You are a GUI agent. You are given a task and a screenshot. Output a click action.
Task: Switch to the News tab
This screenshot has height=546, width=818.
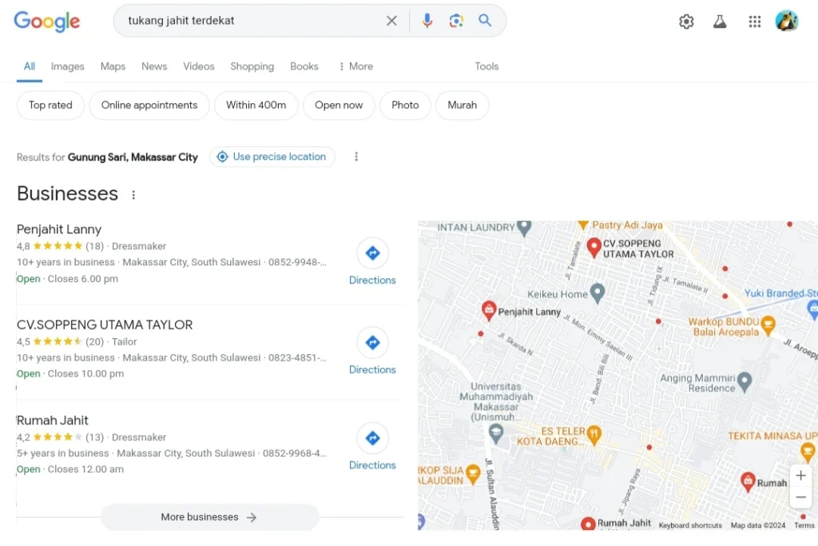(154, 66)
